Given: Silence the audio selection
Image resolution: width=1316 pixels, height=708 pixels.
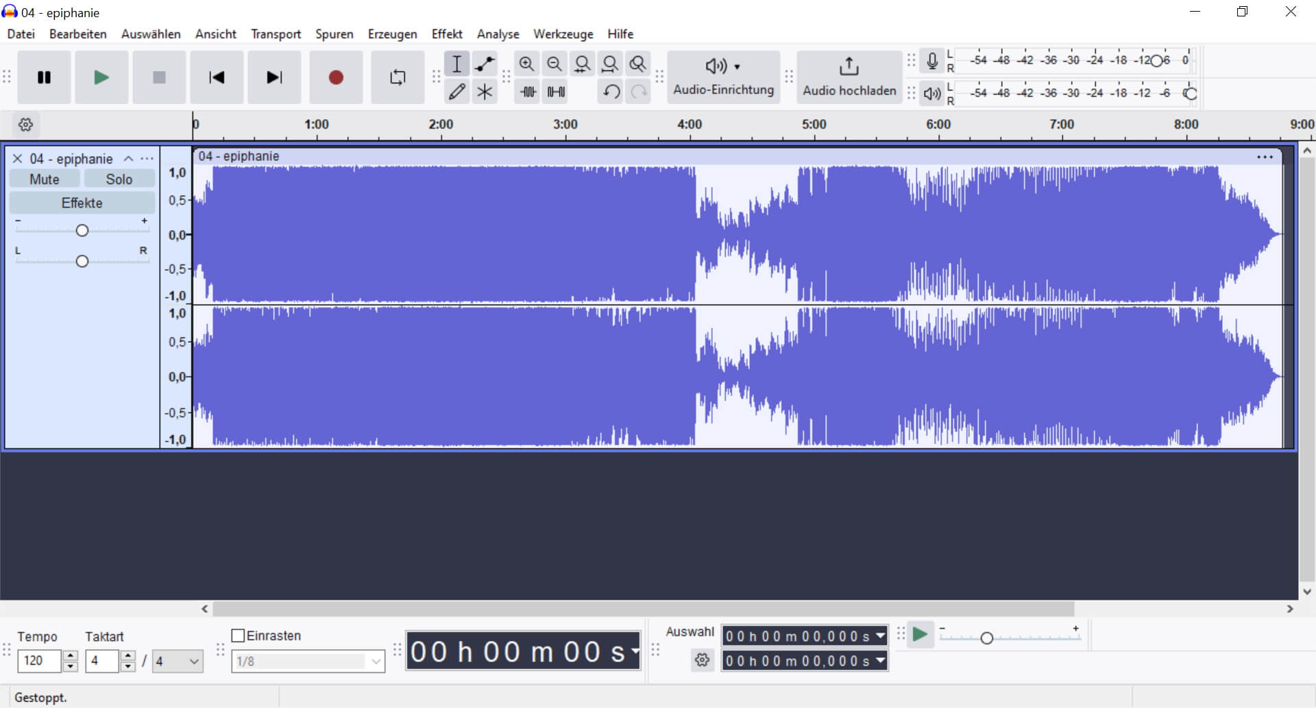Looking at the screenshot, I should click(x=556, y=91).
